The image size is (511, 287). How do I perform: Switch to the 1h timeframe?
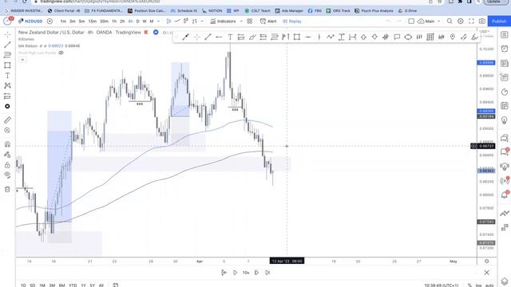tap(114, 22)
